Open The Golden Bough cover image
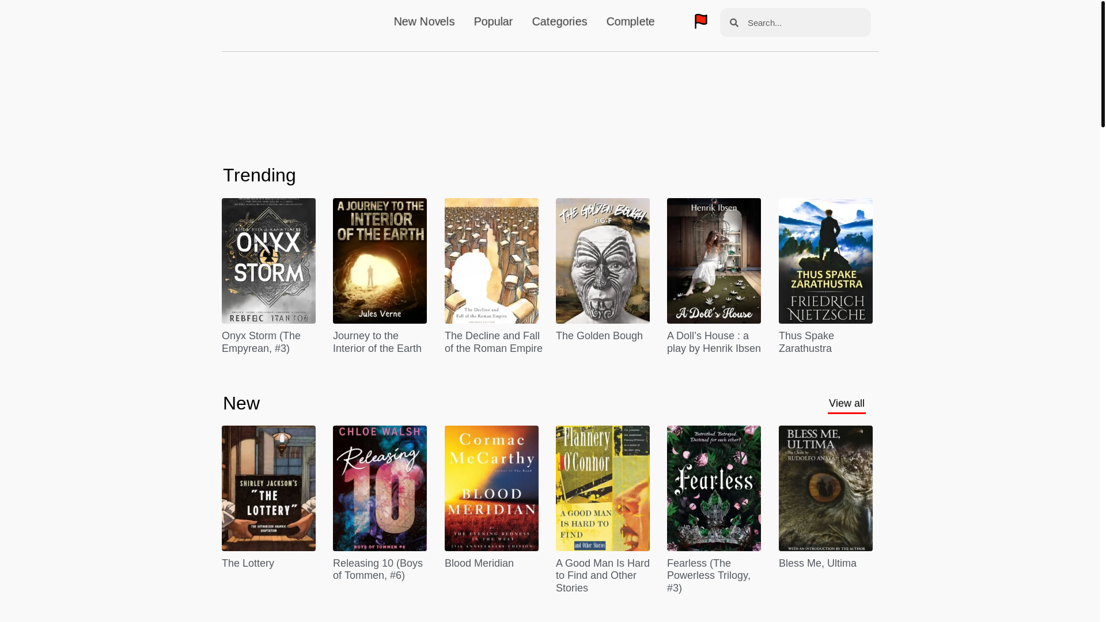 click(x=603, y=261)
